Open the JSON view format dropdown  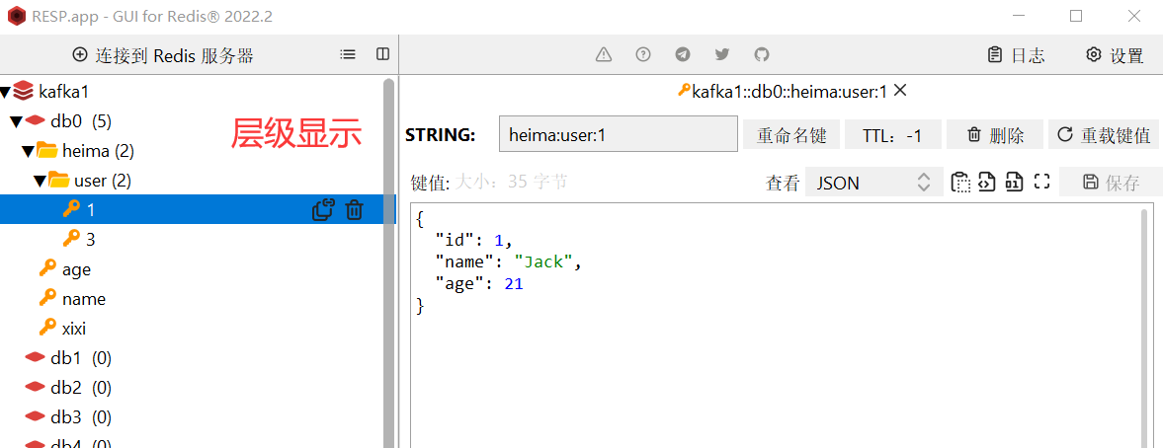(x=873, y=183)
